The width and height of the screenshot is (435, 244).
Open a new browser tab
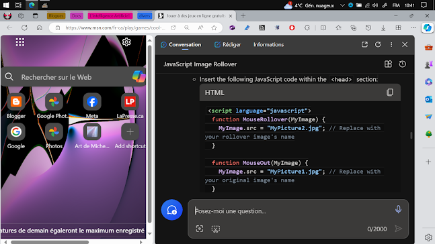[x=243, y=16]
